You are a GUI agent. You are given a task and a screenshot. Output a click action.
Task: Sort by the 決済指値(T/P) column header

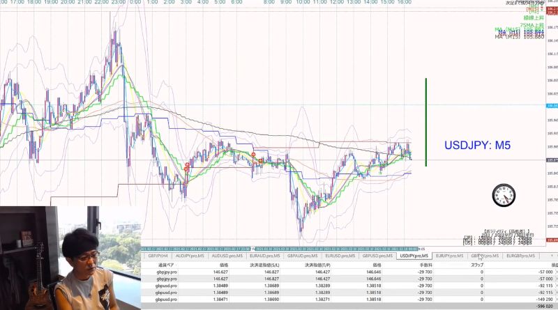click(x=317, y=265)
